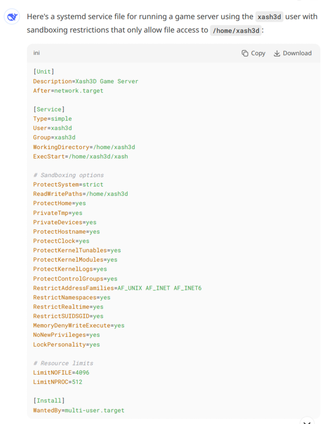
Task: Download the ini code file
Action: pyautogui.click(x=293, y=53)
